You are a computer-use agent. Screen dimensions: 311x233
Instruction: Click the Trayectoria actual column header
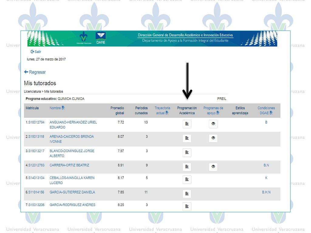pos(162,110)
